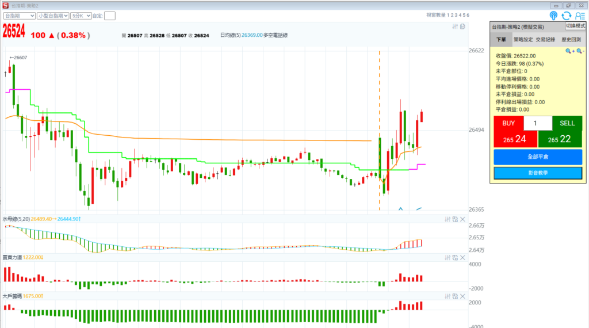Click the blue refresh arrows icon

click(567, 16)
